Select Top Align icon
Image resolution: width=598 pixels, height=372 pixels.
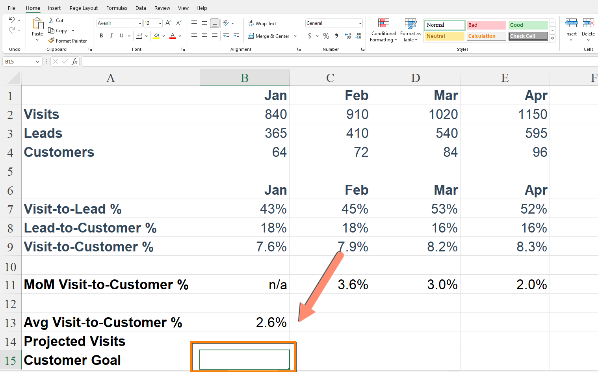pyautogui.click(x=194, y=23)
